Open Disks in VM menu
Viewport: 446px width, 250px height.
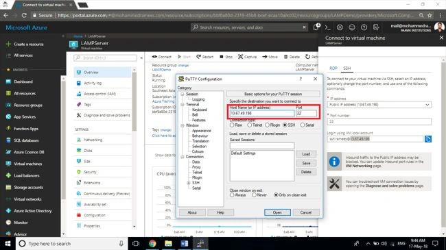(103, 151)
